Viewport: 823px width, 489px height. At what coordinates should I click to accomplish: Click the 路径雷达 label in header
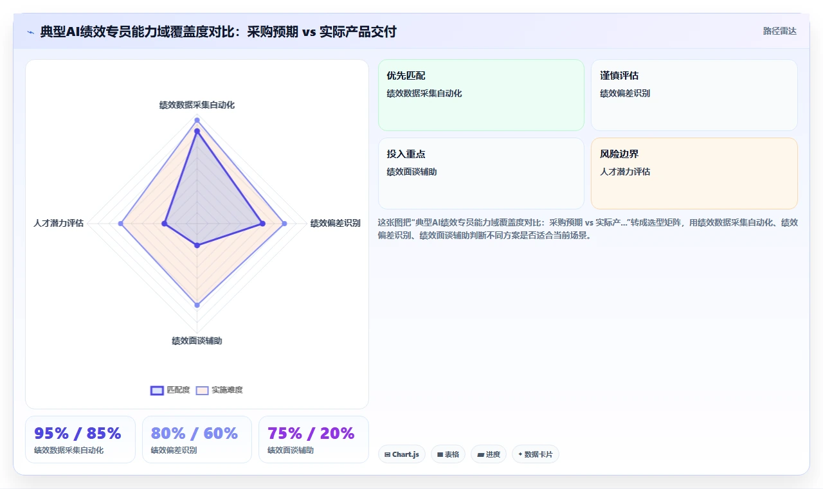click(x=779, y=31)
